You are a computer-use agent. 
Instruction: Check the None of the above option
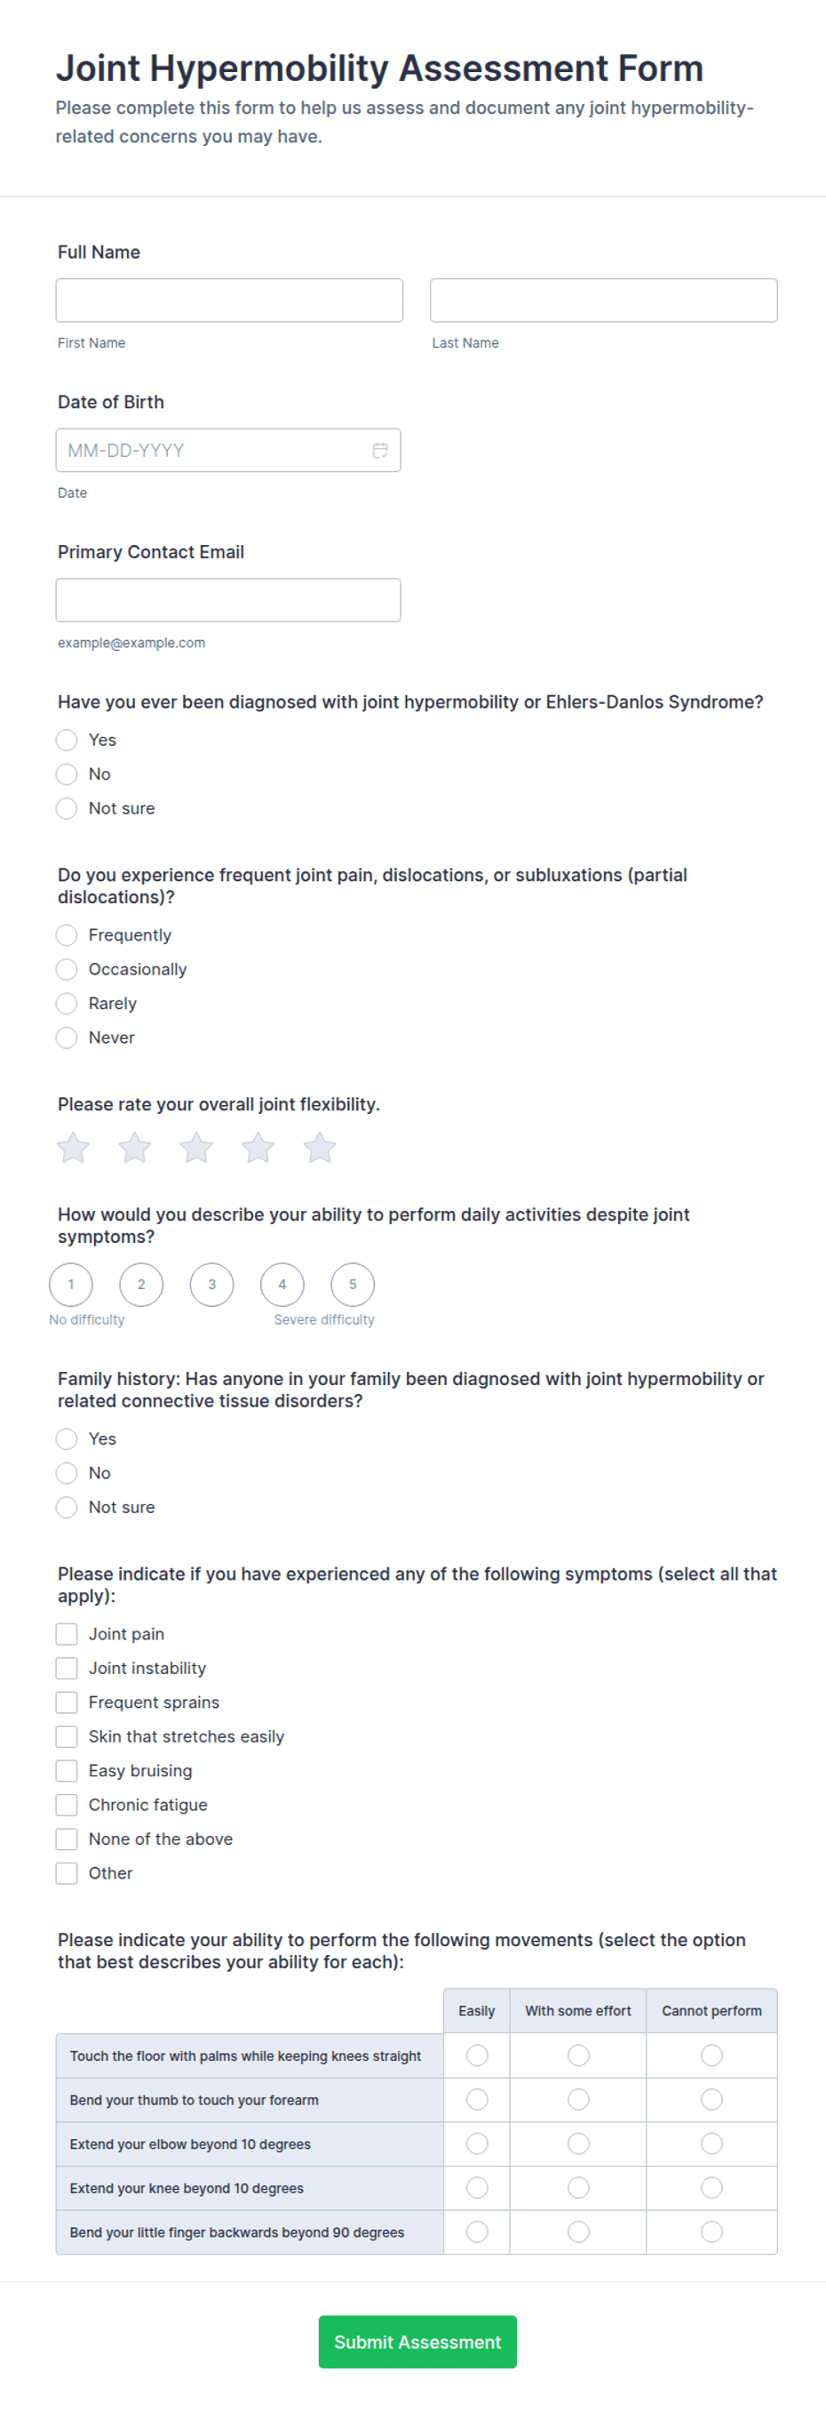click(x=67, y=1838)
